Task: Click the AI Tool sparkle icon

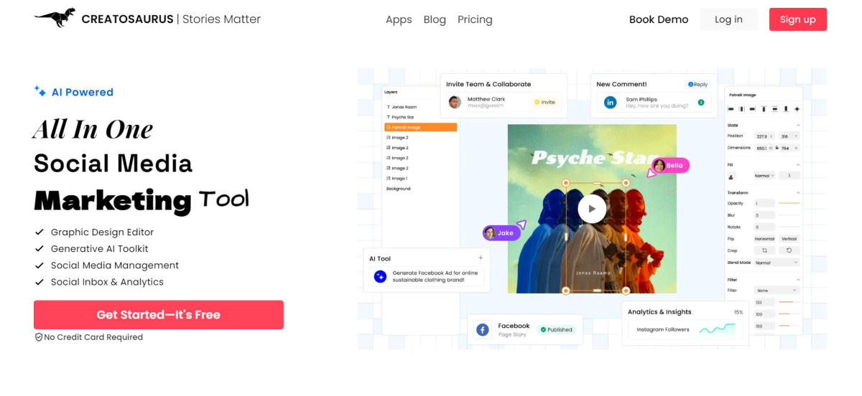Action: tap(380, 276)
